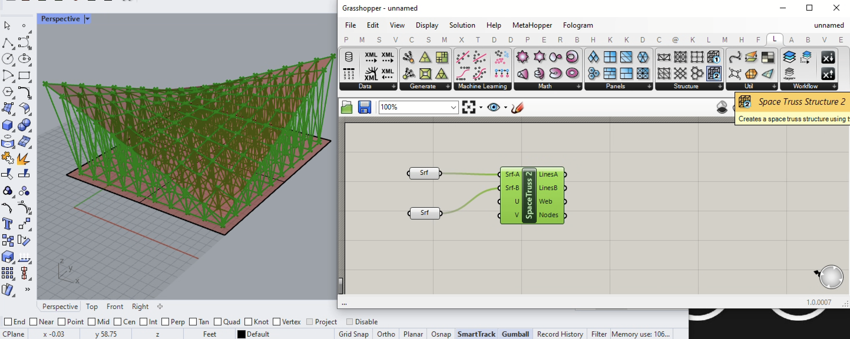
Task: Click the Panels grid icon
Action: 610,57
